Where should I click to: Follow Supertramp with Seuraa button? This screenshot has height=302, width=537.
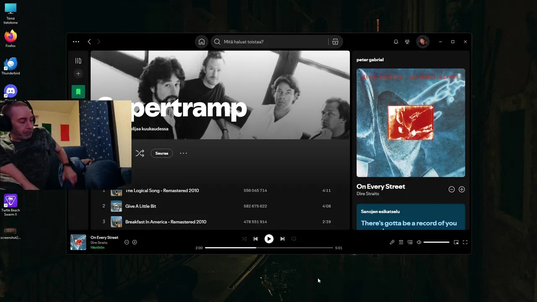pos(162,153)
